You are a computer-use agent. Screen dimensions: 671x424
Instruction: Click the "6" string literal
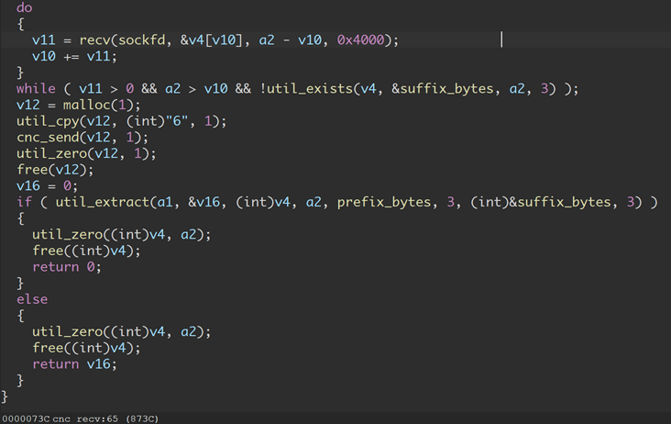[177, 121]
